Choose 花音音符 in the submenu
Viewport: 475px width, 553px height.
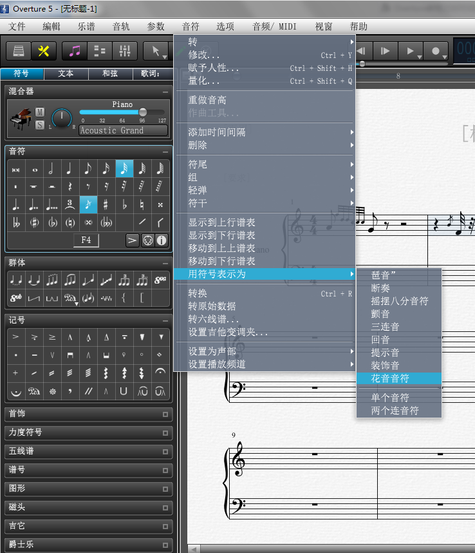(390, 378)
